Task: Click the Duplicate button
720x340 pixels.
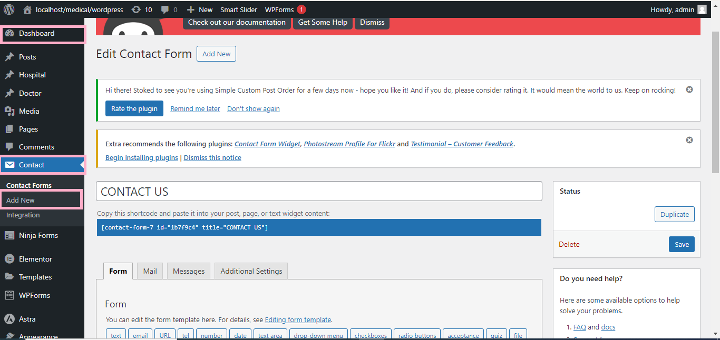Action: 674,214
